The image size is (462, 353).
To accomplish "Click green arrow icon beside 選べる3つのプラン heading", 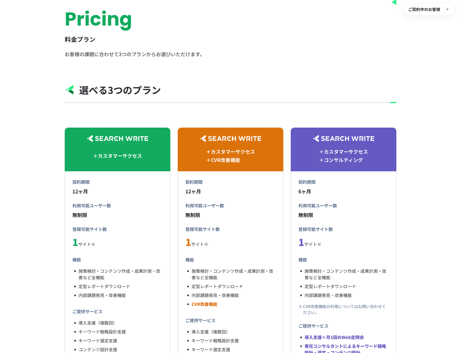I will coord(70,90).
